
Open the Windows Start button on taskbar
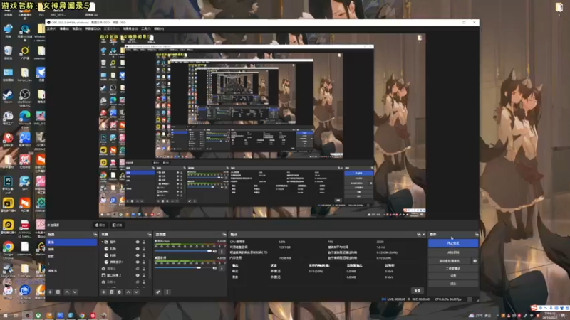5,316
